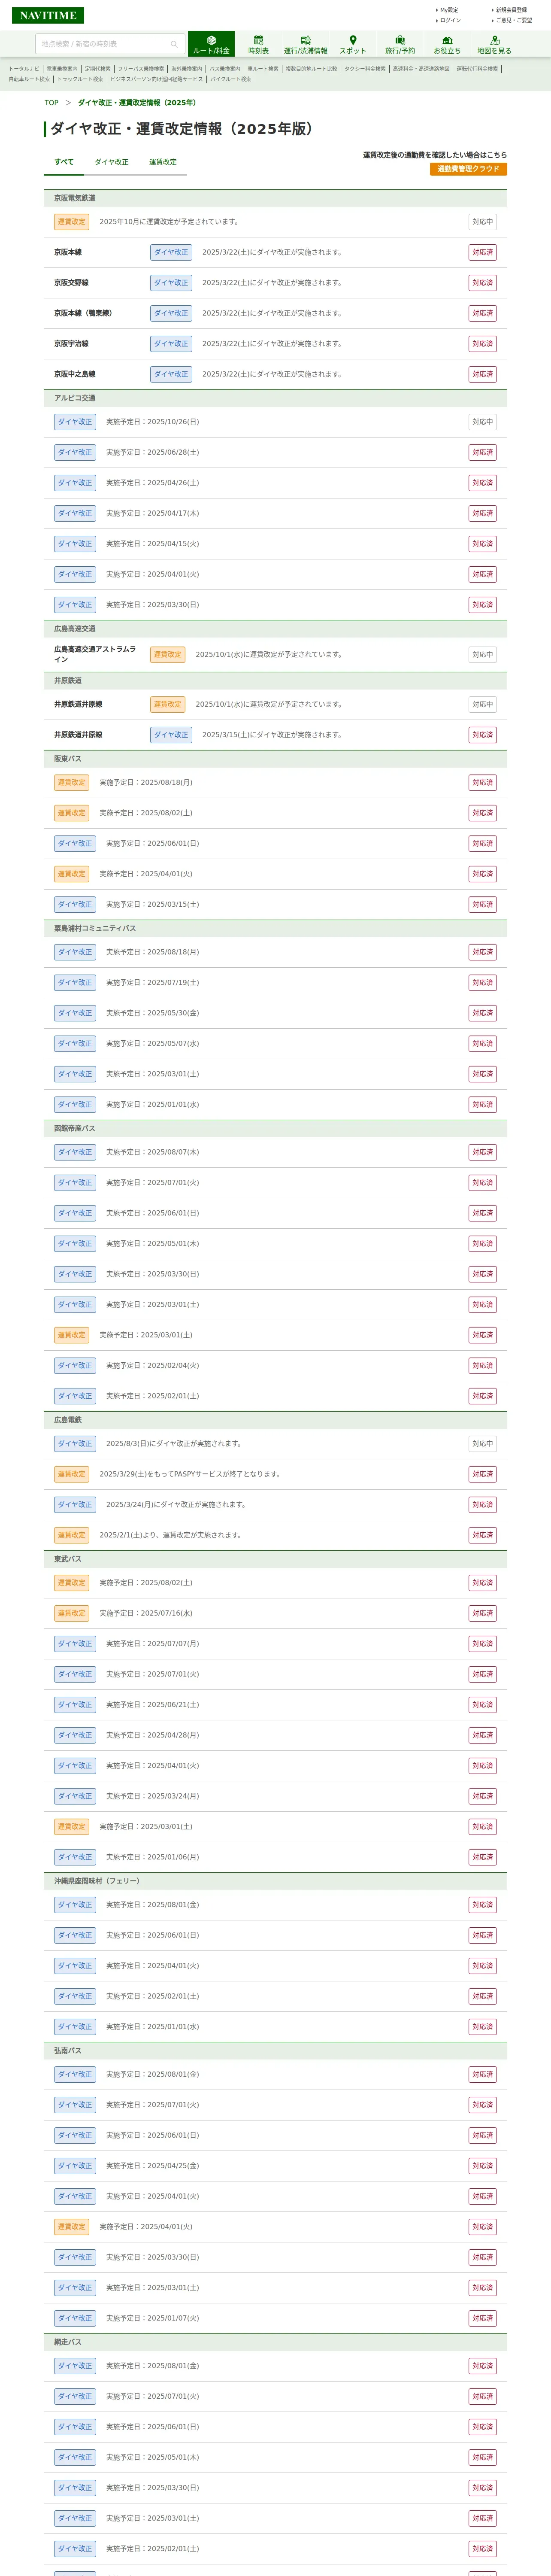Open ご意見・ご要望 link
Screen dimensions: 551x2576
[514, 20]
